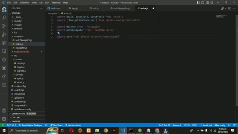The image size is (238, 134).
Task: Switch to the App.js tab
Action: [x=74, y=8]
